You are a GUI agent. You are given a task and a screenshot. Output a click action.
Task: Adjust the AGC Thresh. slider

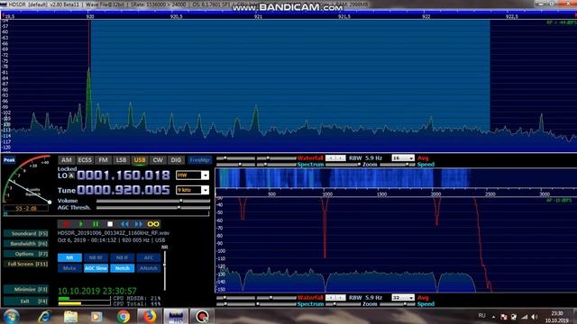pos(153,208)
